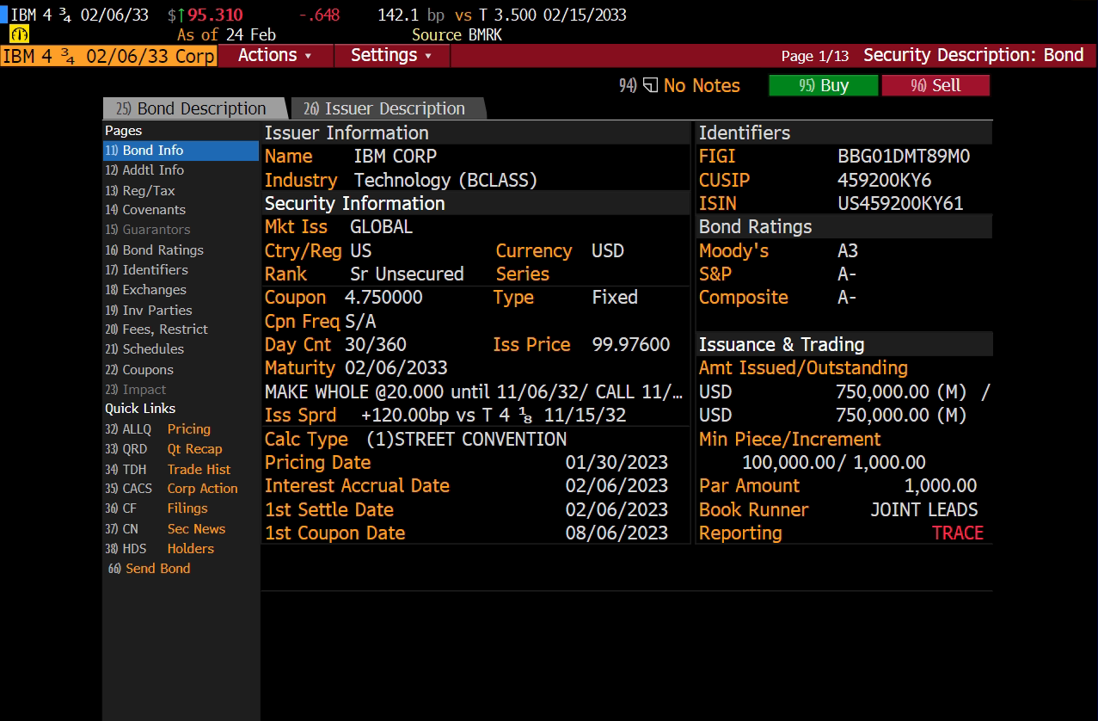Click the yellow clock icon under IBM ticker
Image resolution: width=1098 pixels, height=721 pixels.
pos(20,34)
